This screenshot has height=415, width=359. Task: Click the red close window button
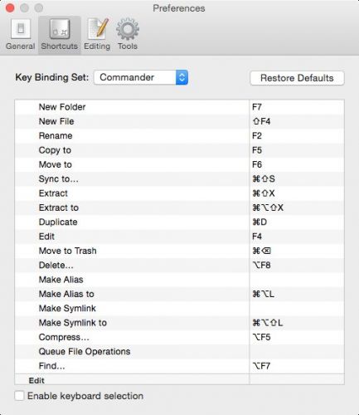[x=10, y=8]
